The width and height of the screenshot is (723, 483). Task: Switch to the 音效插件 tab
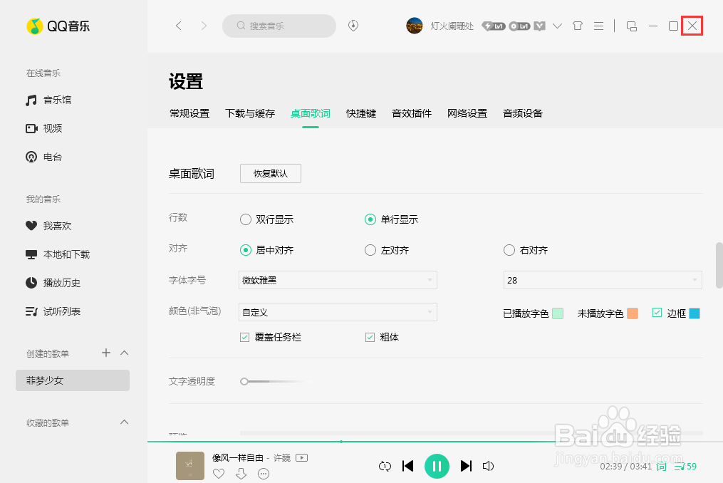[x=410, y=113]
